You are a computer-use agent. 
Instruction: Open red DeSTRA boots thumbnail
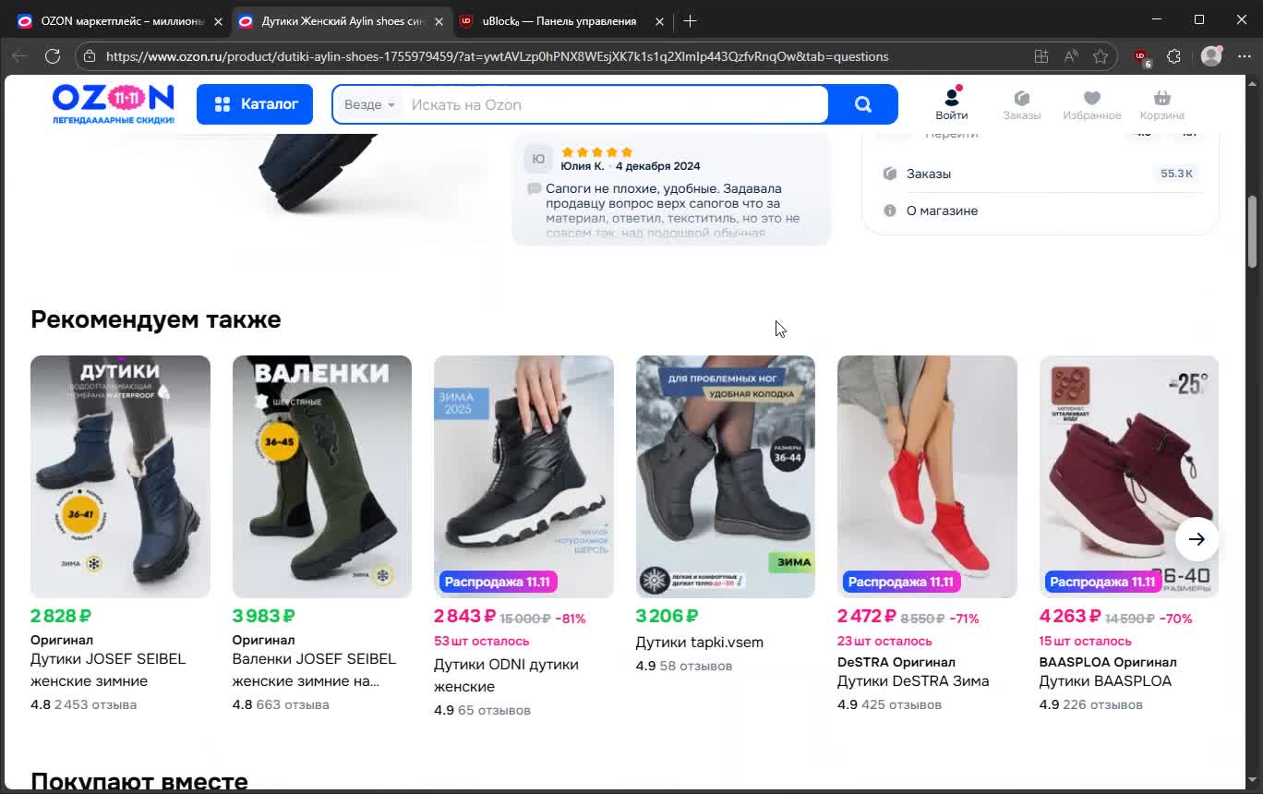coord(927,476)
